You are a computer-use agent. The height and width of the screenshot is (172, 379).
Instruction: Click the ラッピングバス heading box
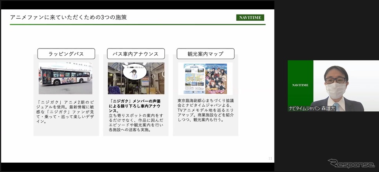(66, 54)
